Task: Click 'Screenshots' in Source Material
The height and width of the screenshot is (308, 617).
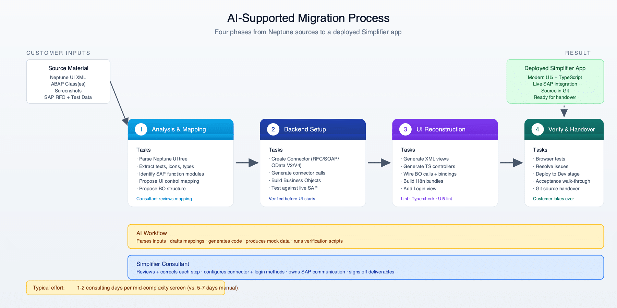Action: (68, 91)
